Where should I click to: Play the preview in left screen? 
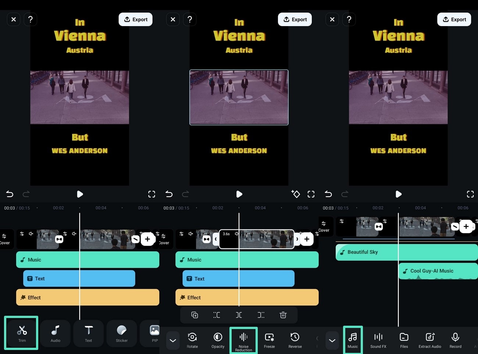[x=80, y=194]
